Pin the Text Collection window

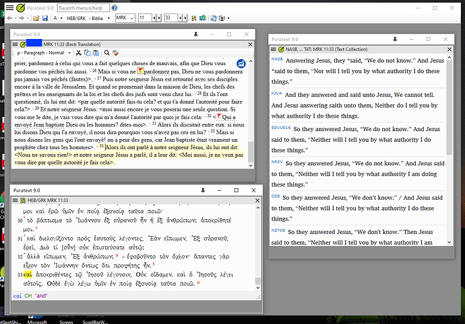pos(395,39)
